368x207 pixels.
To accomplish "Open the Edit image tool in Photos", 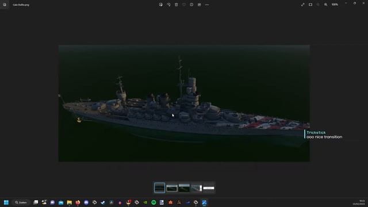I will [161, 5].
